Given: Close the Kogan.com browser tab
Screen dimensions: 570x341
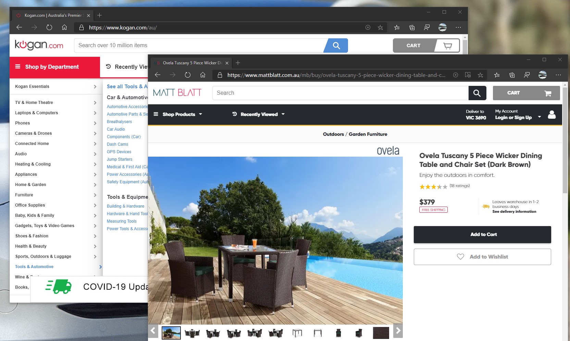Looking at the screenshot, I should [88, 15].
